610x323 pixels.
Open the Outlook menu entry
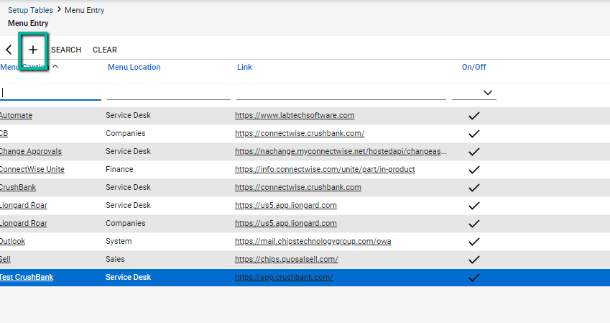(12, 241)
